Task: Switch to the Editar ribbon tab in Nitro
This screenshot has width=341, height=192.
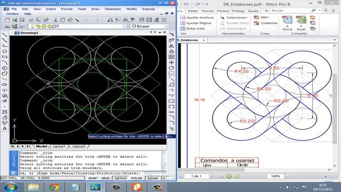Action: pyautogui.click(x=193, y=11)
